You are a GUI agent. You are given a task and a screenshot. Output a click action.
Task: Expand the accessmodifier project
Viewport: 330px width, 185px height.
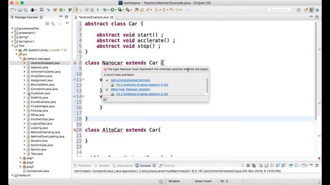click(x=12, y=28)
